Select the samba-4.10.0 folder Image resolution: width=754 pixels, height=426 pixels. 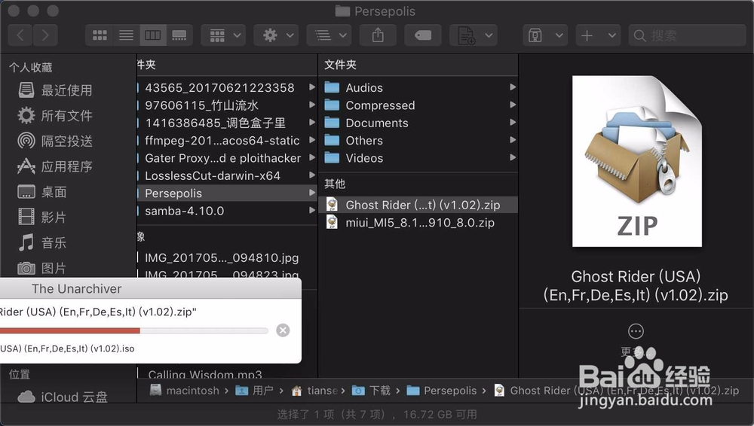[x=226, y=211]
